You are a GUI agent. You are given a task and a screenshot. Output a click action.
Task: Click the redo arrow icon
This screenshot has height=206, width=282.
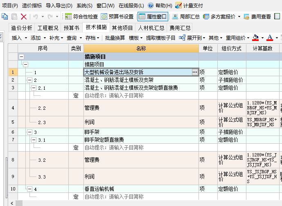[x=50, y=17]
